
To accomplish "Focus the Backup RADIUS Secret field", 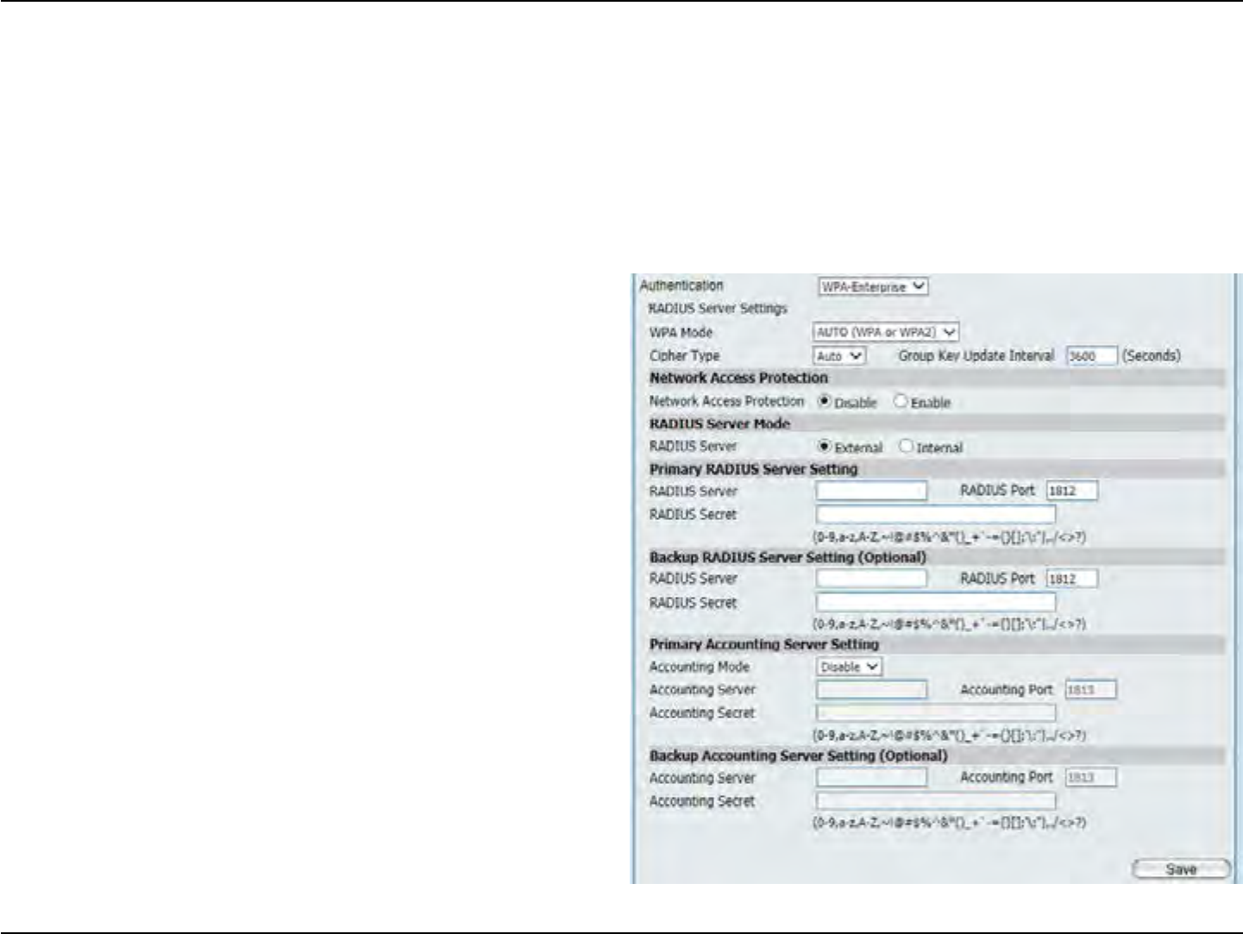I will click(x=936, y=602).
